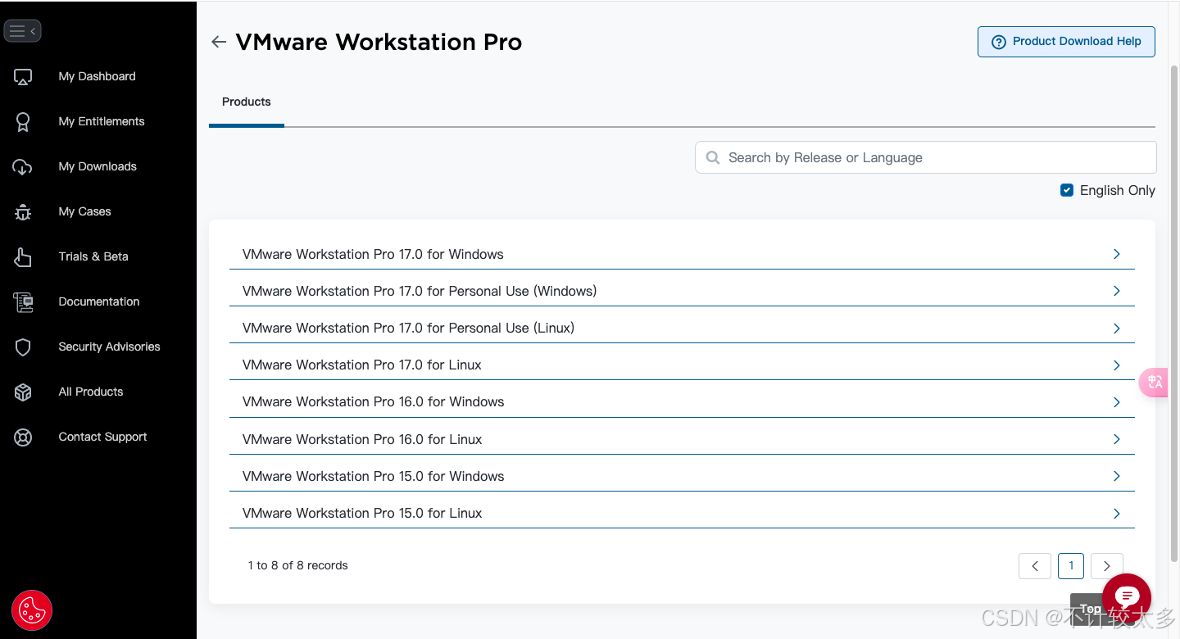Viewport: 1180px width, 639px height.
Task: Expand Workstation Pro 17.0 for Linux chevron
Action: point(1116,365)
